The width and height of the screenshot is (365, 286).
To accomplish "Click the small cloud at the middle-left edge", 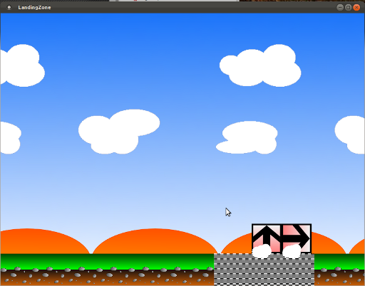I will pos(11,137).
